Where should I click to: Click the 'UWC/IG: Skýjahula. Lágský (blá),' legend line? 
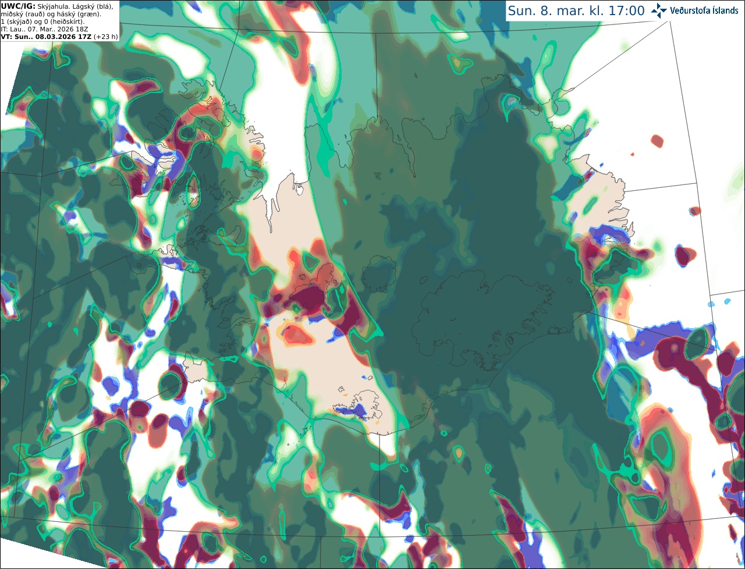tap(57, 6)
